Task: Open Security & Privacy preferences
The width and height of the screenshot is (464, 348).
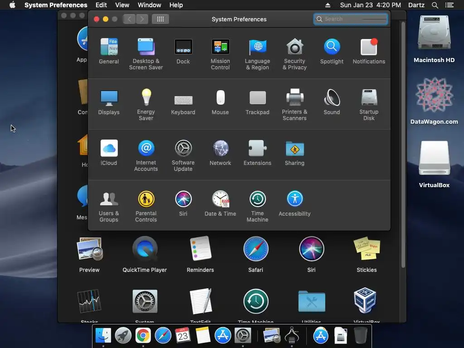Action: click(295, 54)
